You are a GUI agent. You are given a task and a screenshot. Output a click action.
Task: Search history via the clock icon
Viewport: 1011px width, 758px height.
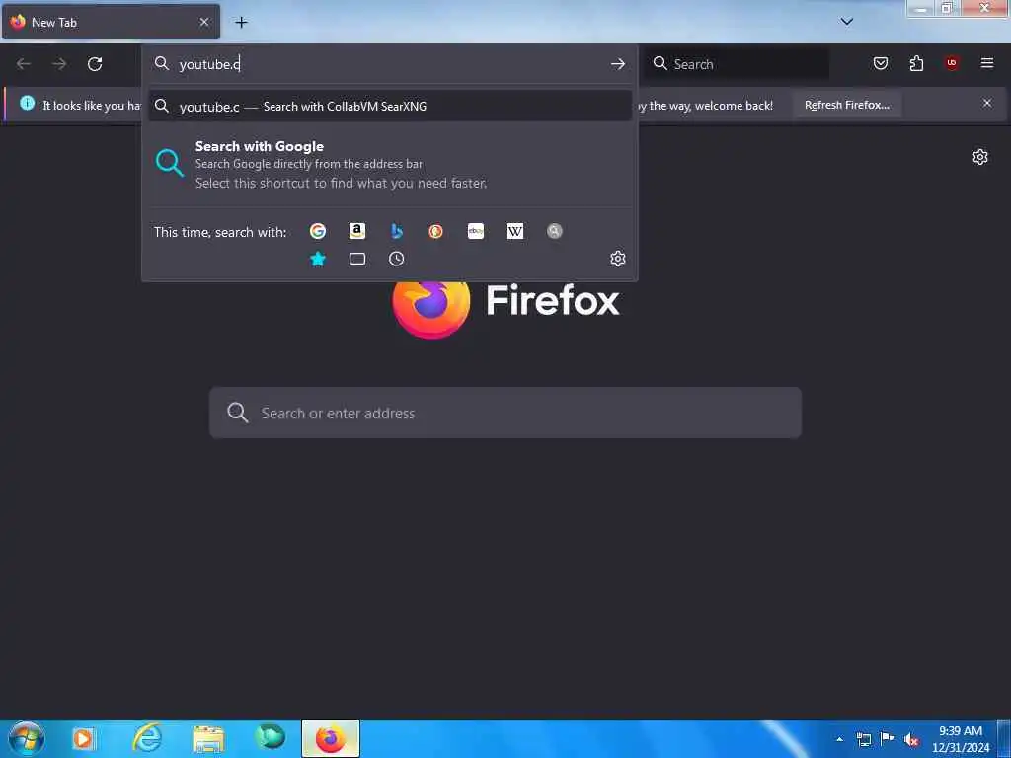pyautogui.click(x=397, y=260)
